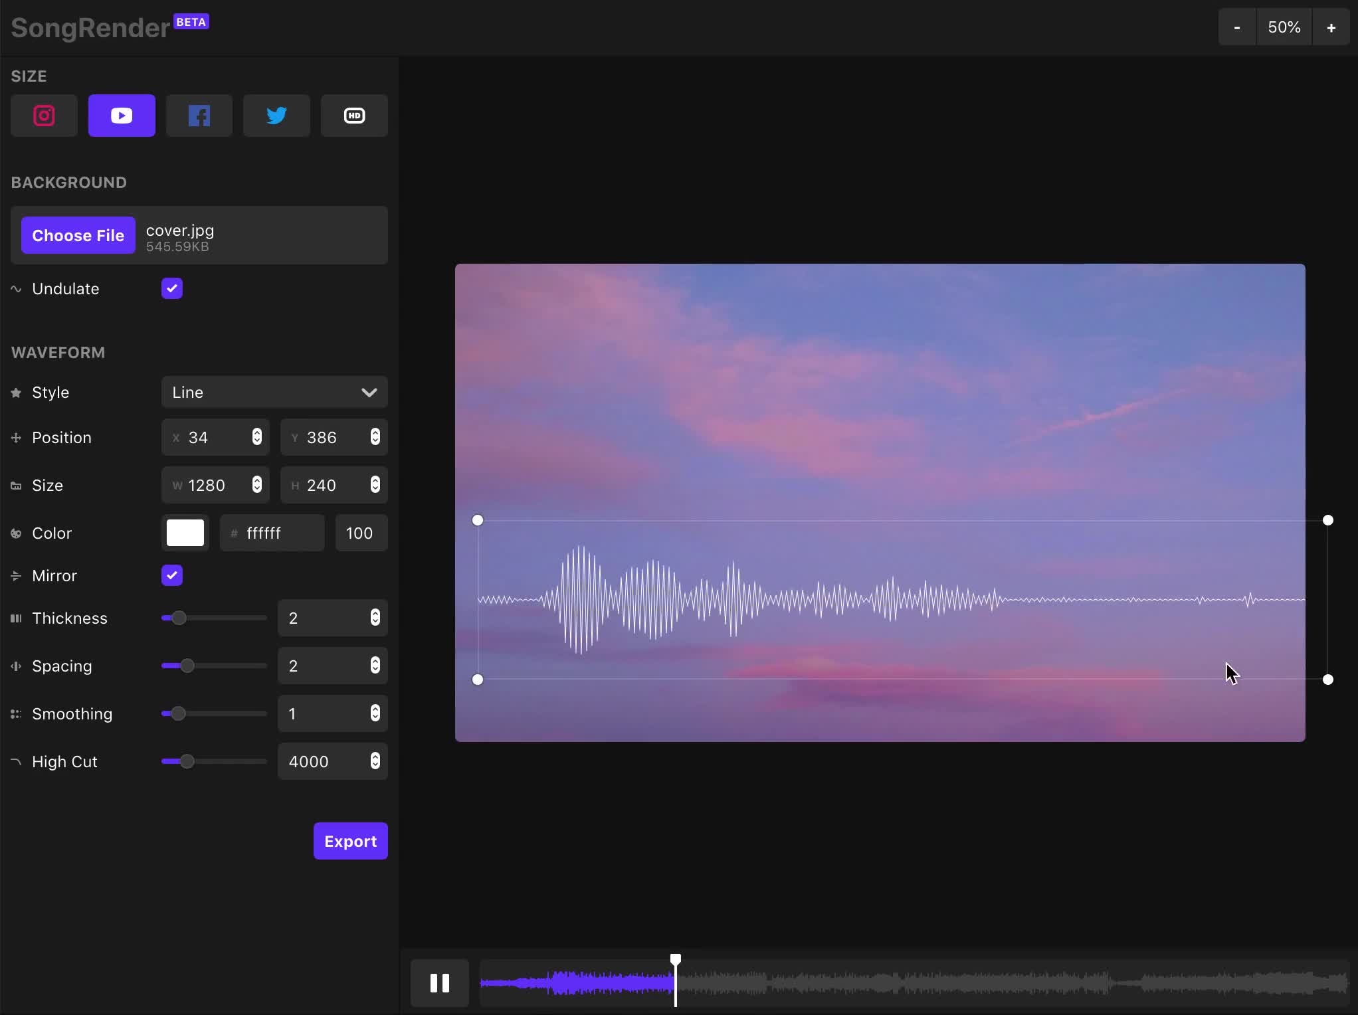Zoom out canvas with minus button
1358x1015 pixels.
click(x=1236, y=27)
